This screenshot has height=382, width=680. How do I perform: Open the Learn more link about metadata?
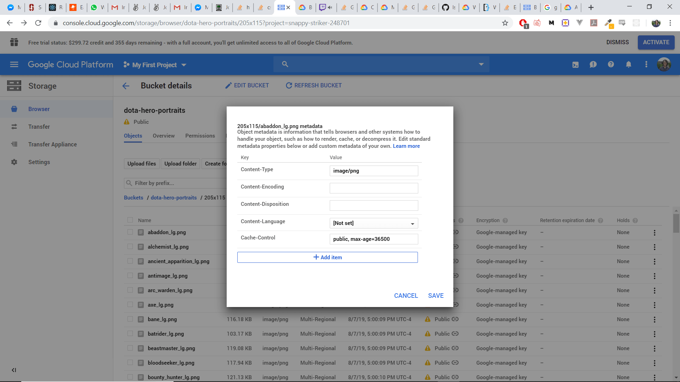click(406, 146)
